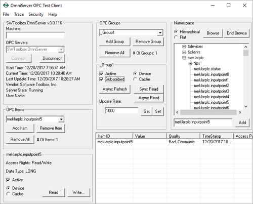Image resolution: width=253 pixels, height=204 pixels.
Task: Click the namespace item ID input field
Action: tap(203, 122)
